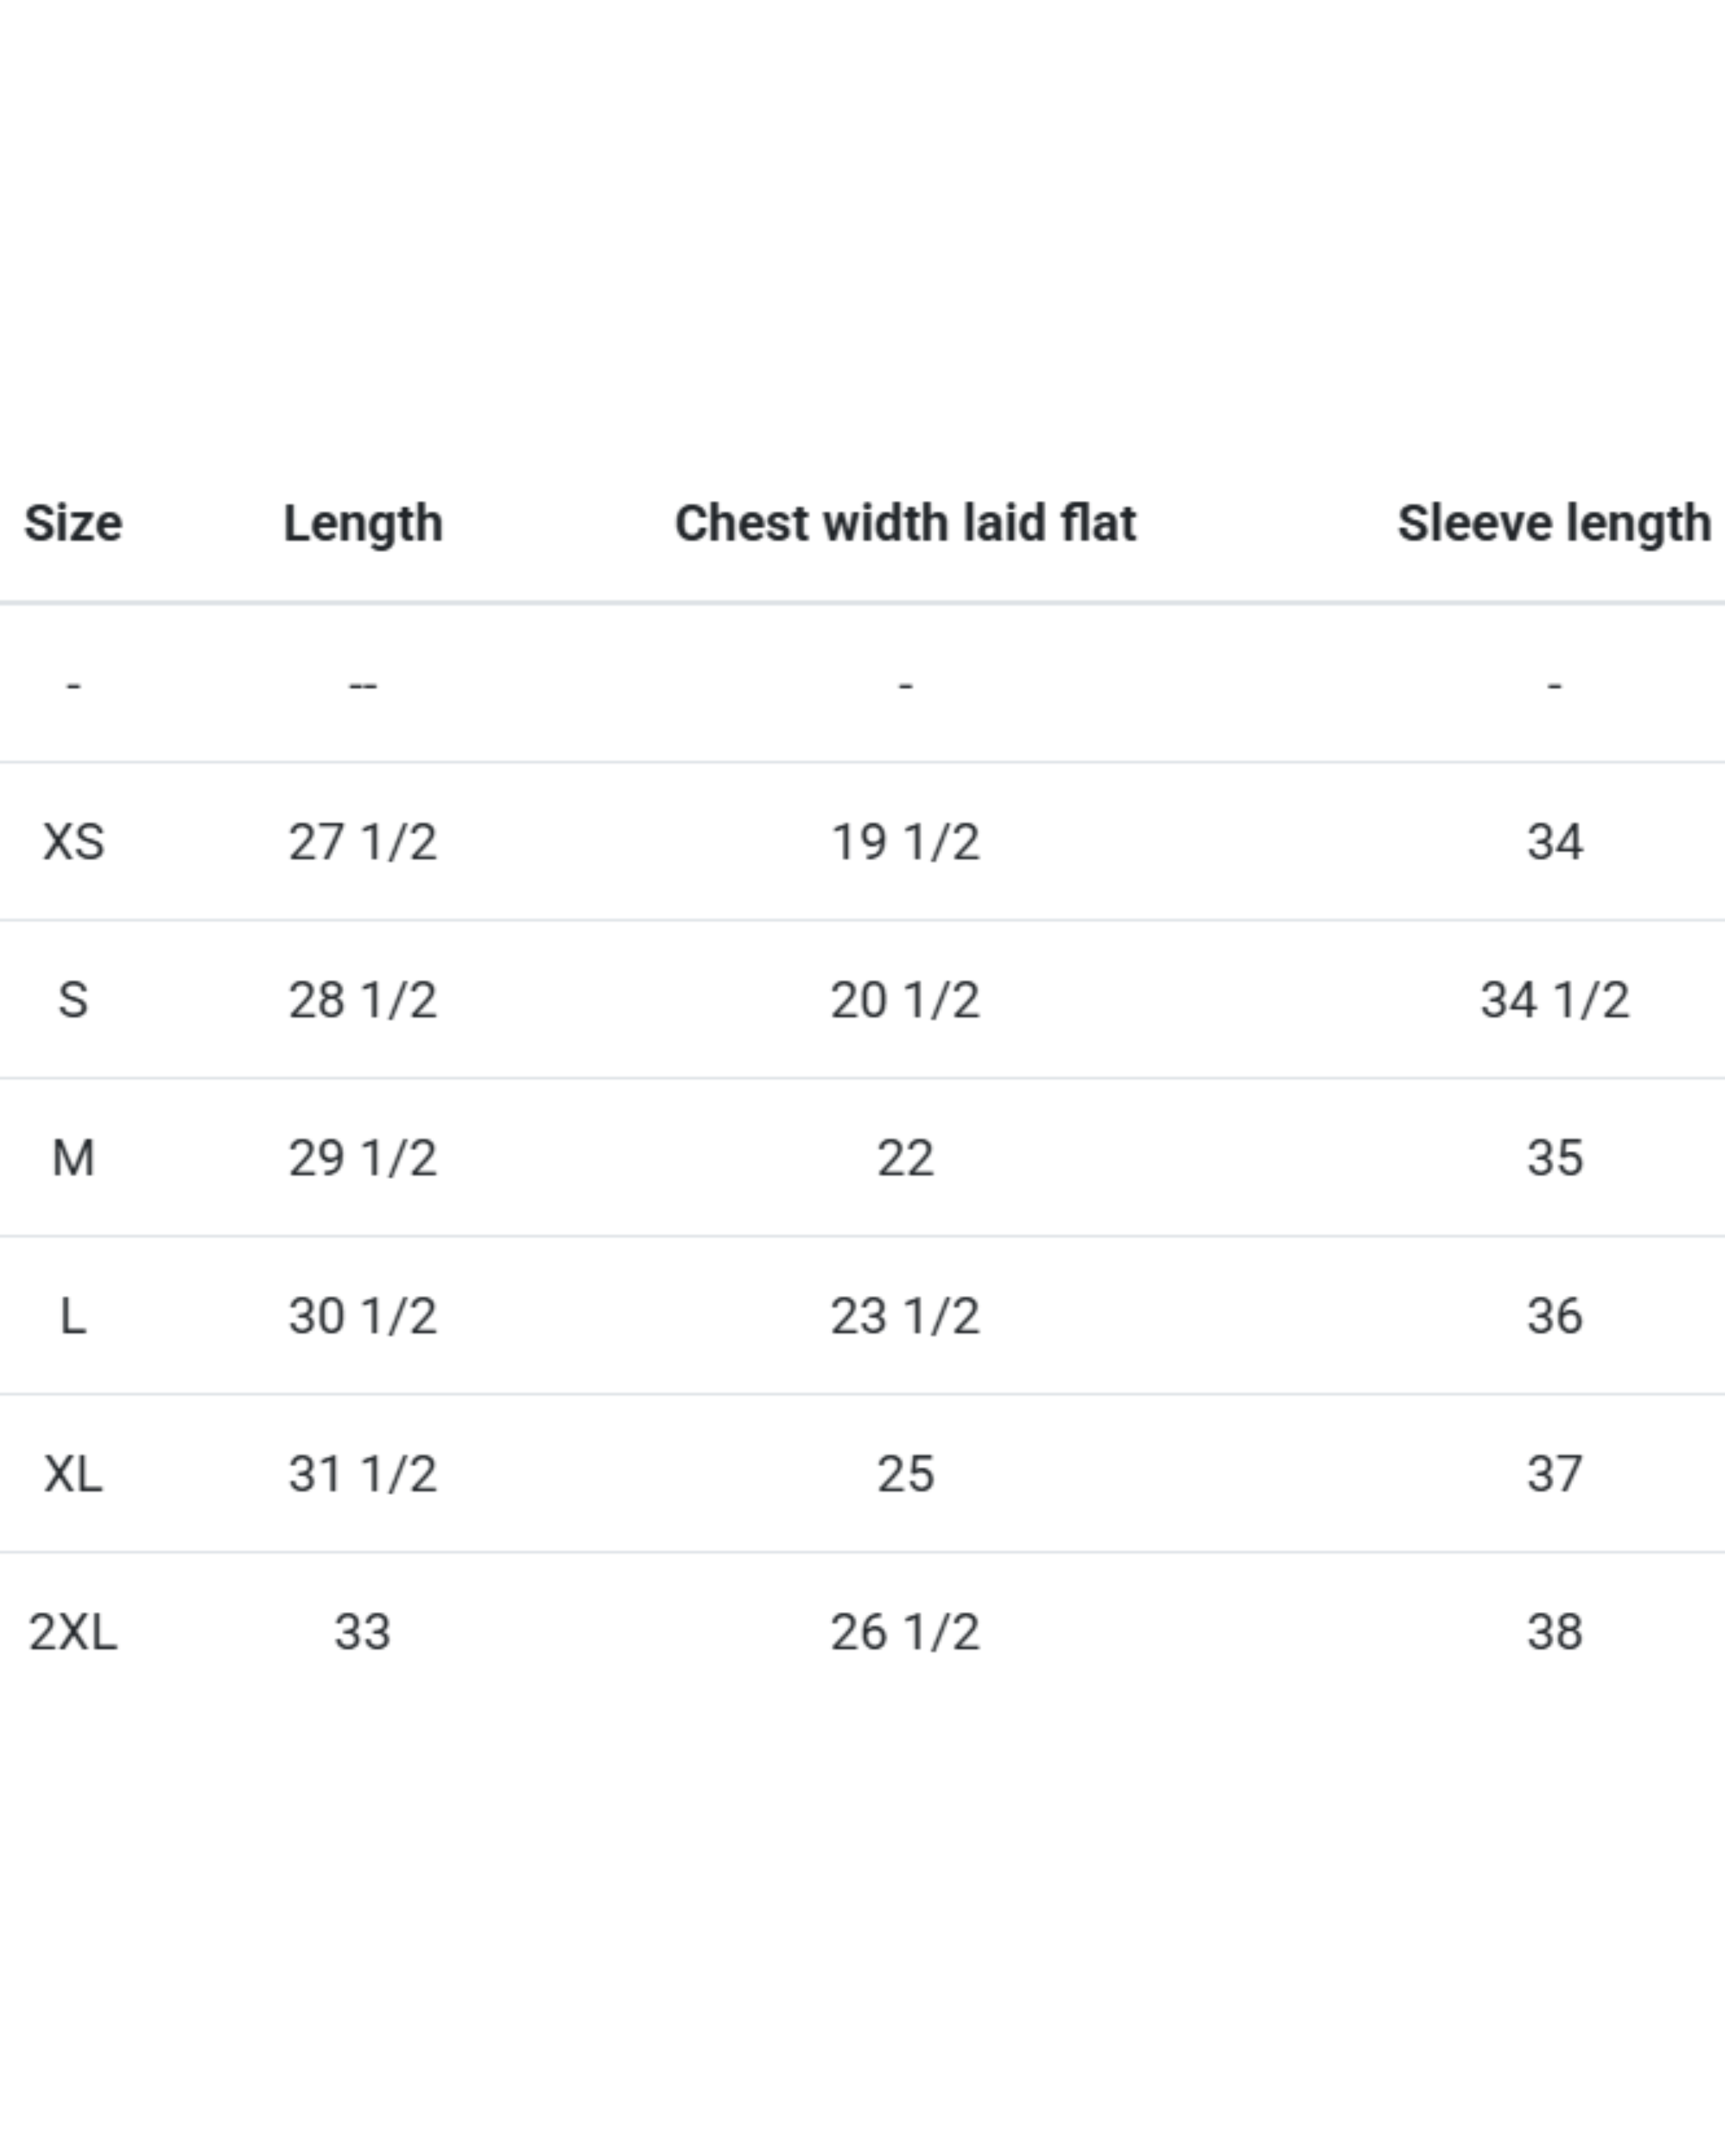Select the 2XL size row label
The image size is (1725, 2156).
73,1632
